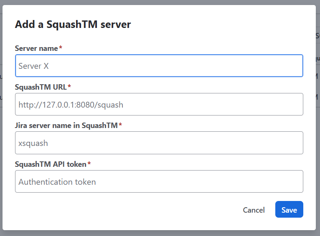Click the 'Add a SquashTM server' heading

[x=73, y=25]
